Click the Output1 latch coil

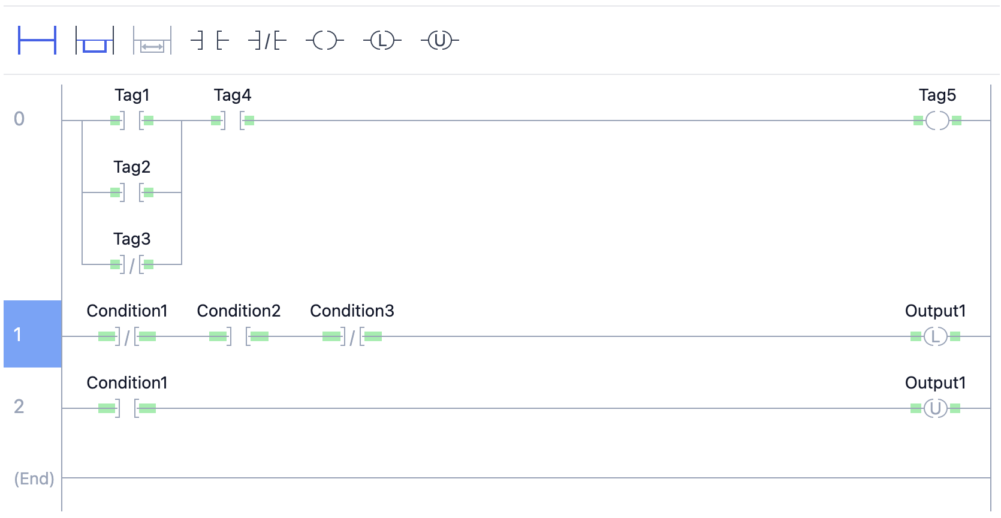click(935, 336)
